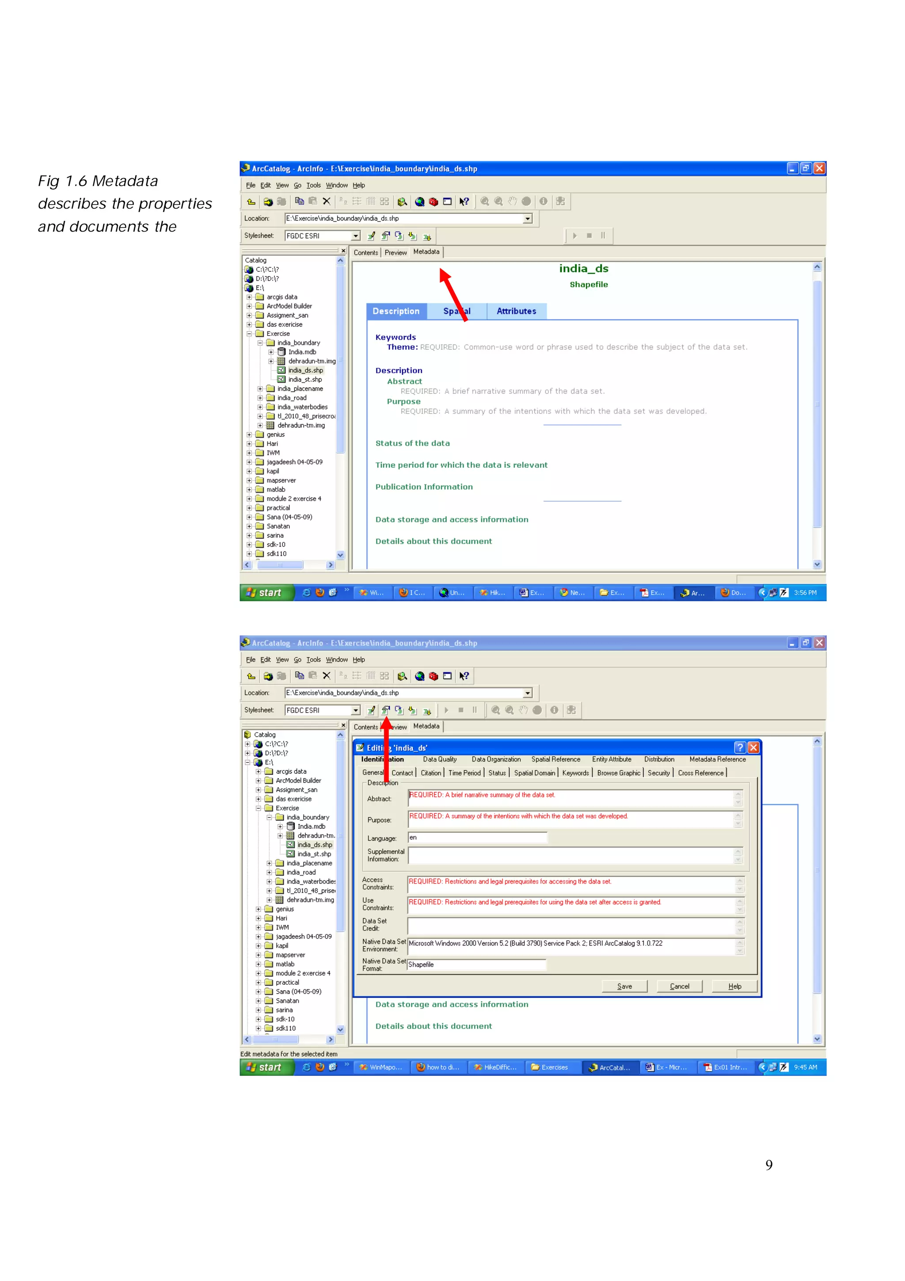The image size is (905, 1281).
Task: Click Cancel button in Editing dialog
Action: coord(680,987)
